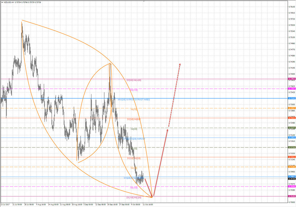Click the D1[3/8] H4[6/8] line label
The height and width of the screenshot is (207, 296).
click(x=134, y=119)
